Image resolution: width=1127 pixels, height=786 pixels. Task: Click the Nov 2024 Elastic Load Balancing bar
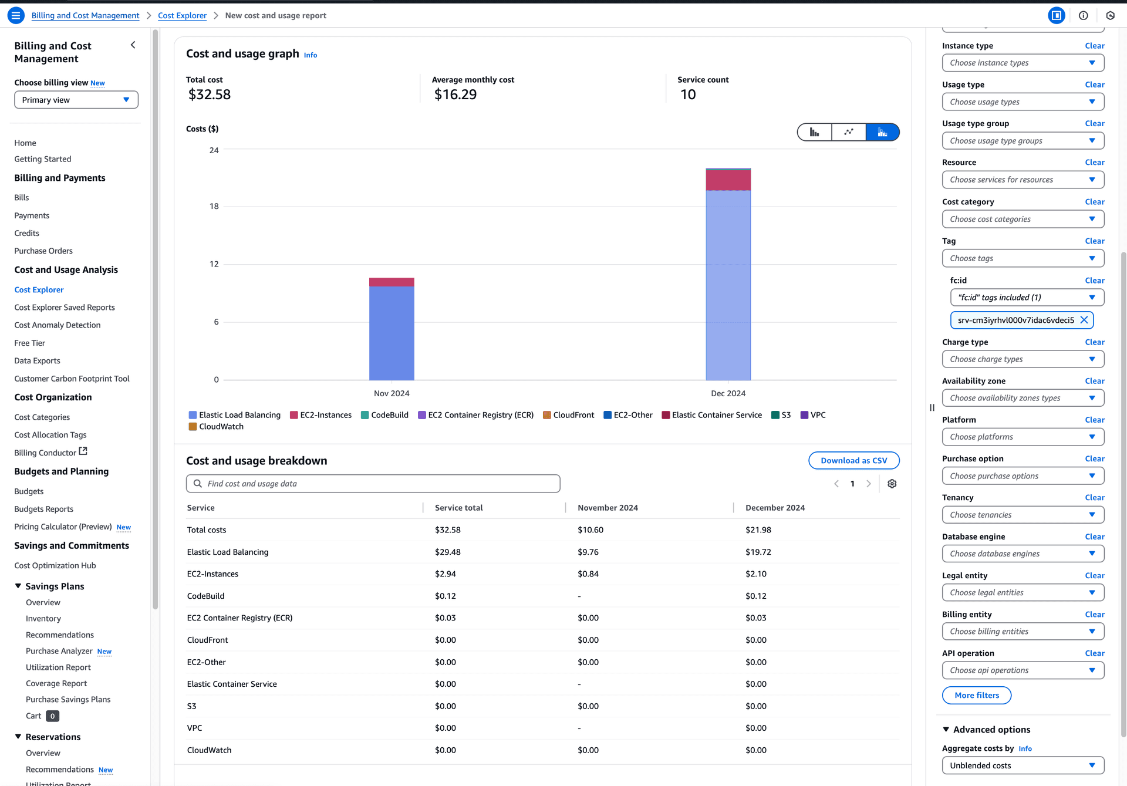click(x=392, y=333)
